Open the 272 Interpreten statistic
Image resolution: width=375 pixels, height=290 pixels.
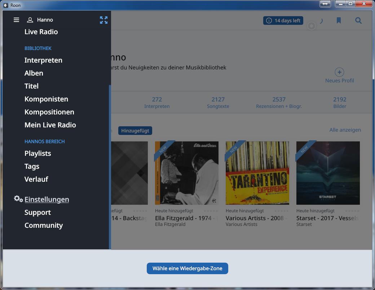(x=157, y=103)
